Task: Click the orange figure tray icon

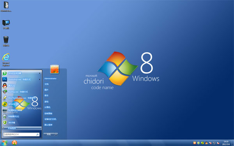Action: [206, 143]
